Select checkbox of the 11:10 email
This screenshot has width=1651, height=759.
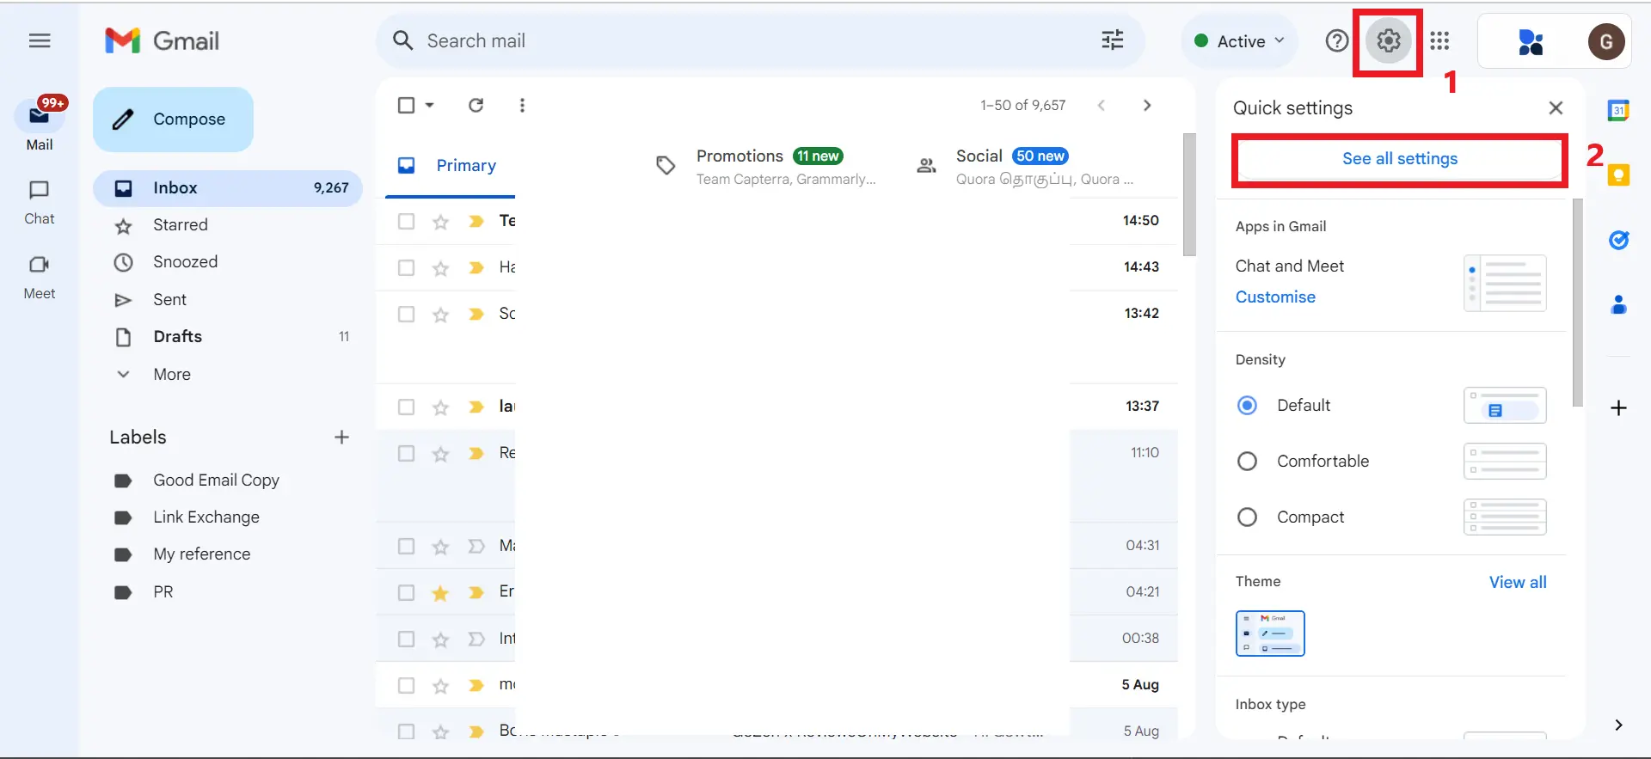click(406, 453)
